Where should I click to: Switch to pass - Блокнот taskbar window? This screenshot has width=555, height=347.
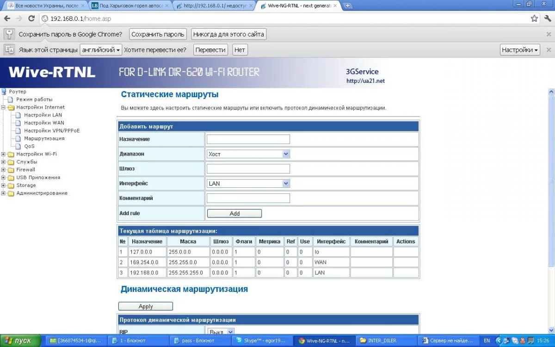[x=200, y=341]
